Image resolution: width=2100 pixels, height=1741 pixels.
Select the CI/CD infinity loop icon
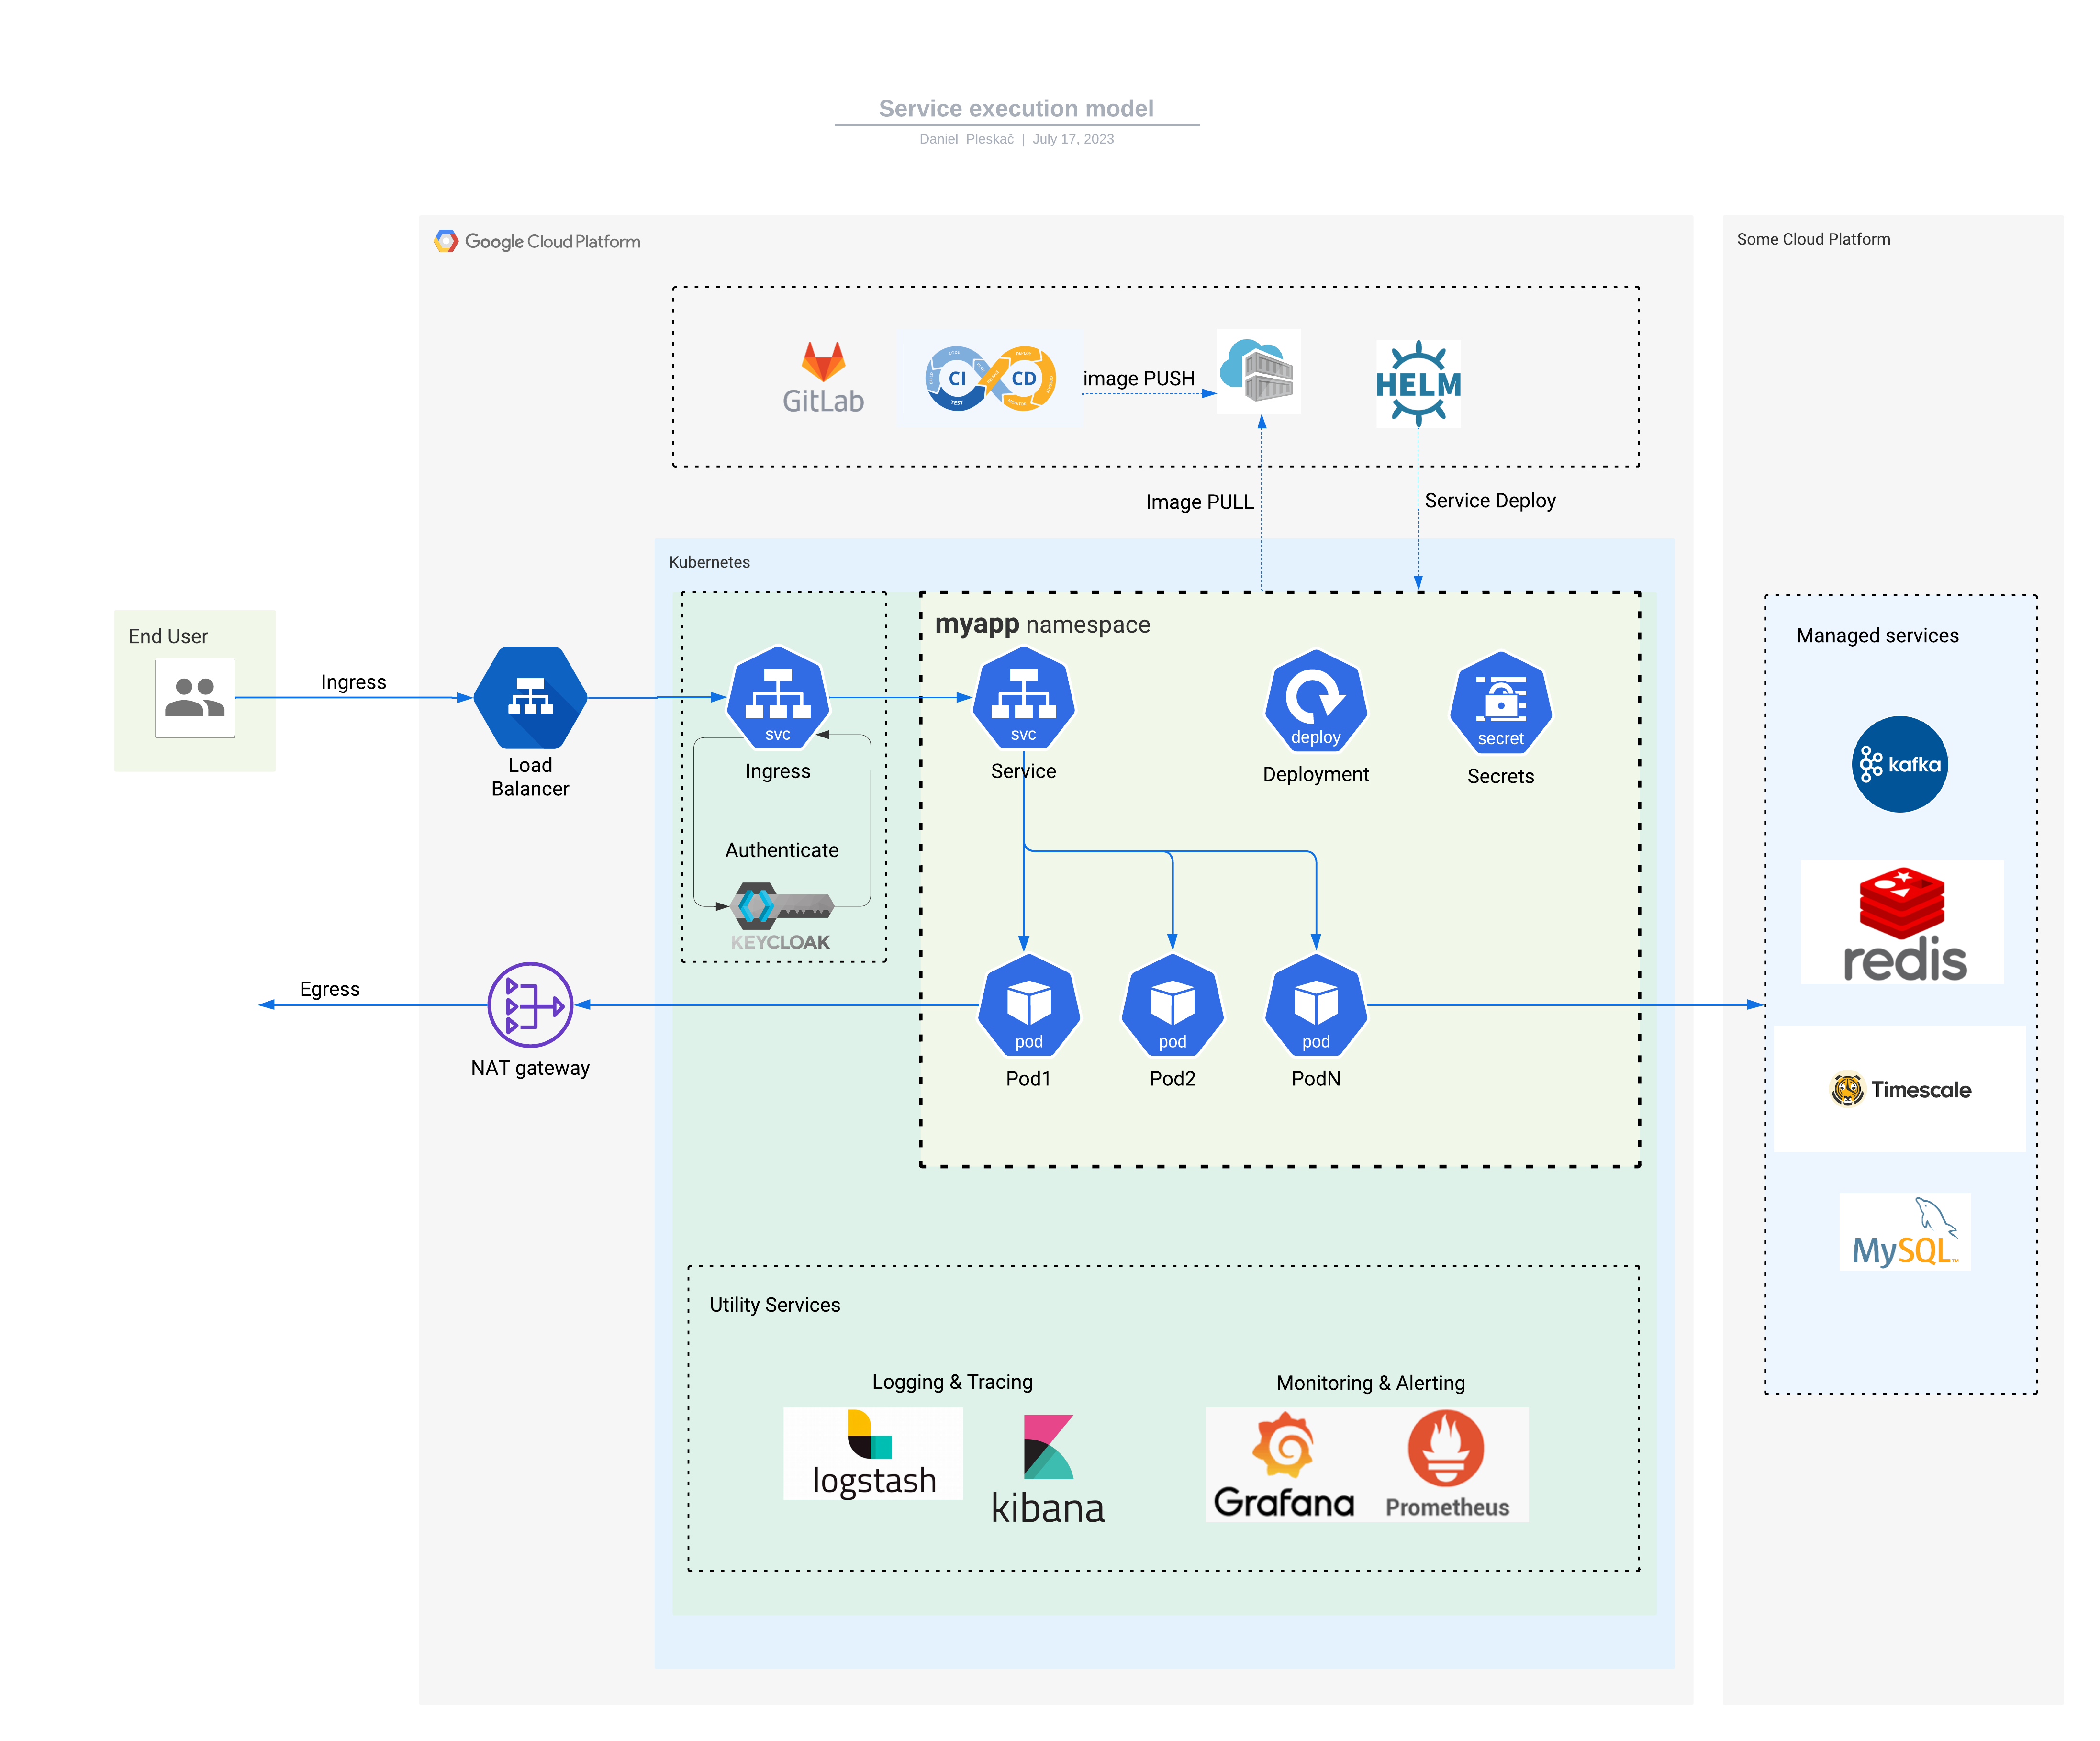[989, 379]
